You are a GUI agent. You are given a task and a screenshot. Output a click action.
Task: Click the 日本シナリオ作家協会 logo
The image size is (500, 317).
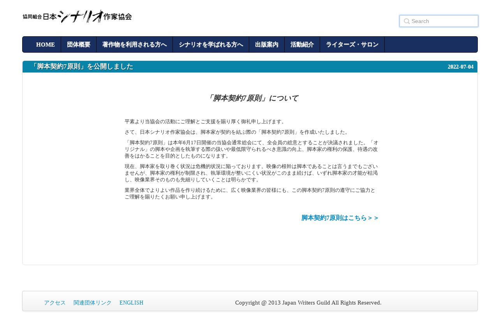[77, 16]
